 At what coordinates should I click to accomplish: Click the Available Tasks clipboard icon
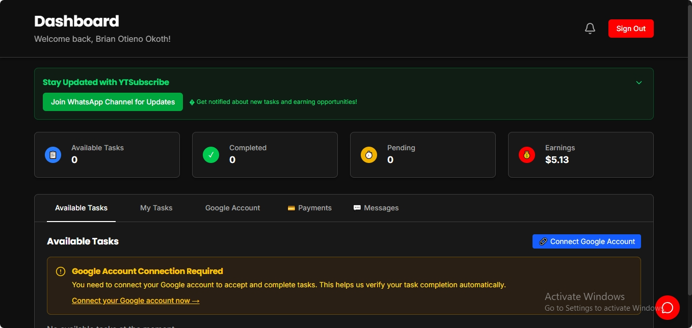[x=52, y=154]
